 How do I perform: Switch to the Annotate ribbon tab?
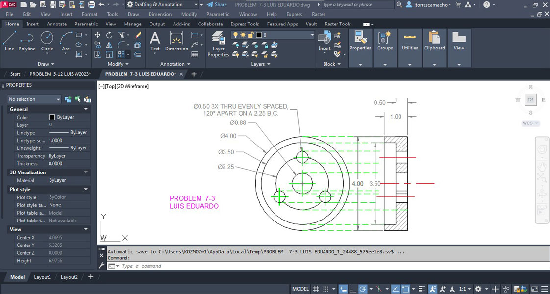56,24
